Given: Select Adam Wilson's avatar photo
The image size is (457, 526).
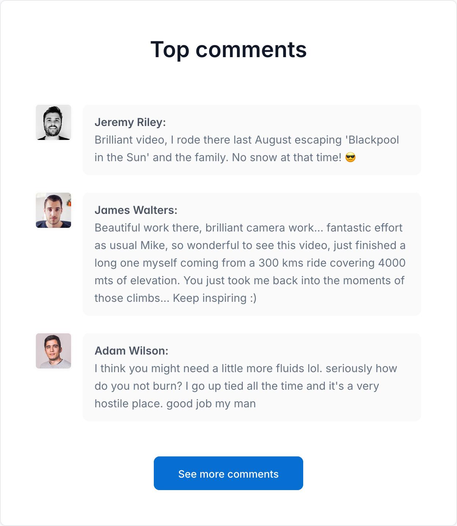Looking at the screenshot, I should pyautogui.click(x=53, y=351).
